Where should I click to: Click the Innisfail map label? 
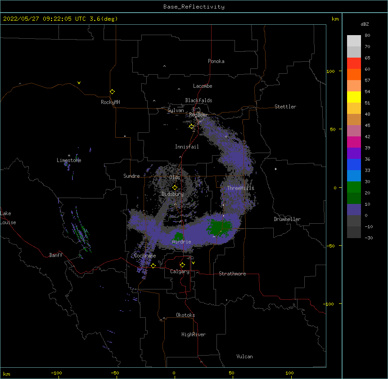click(187, 147)
